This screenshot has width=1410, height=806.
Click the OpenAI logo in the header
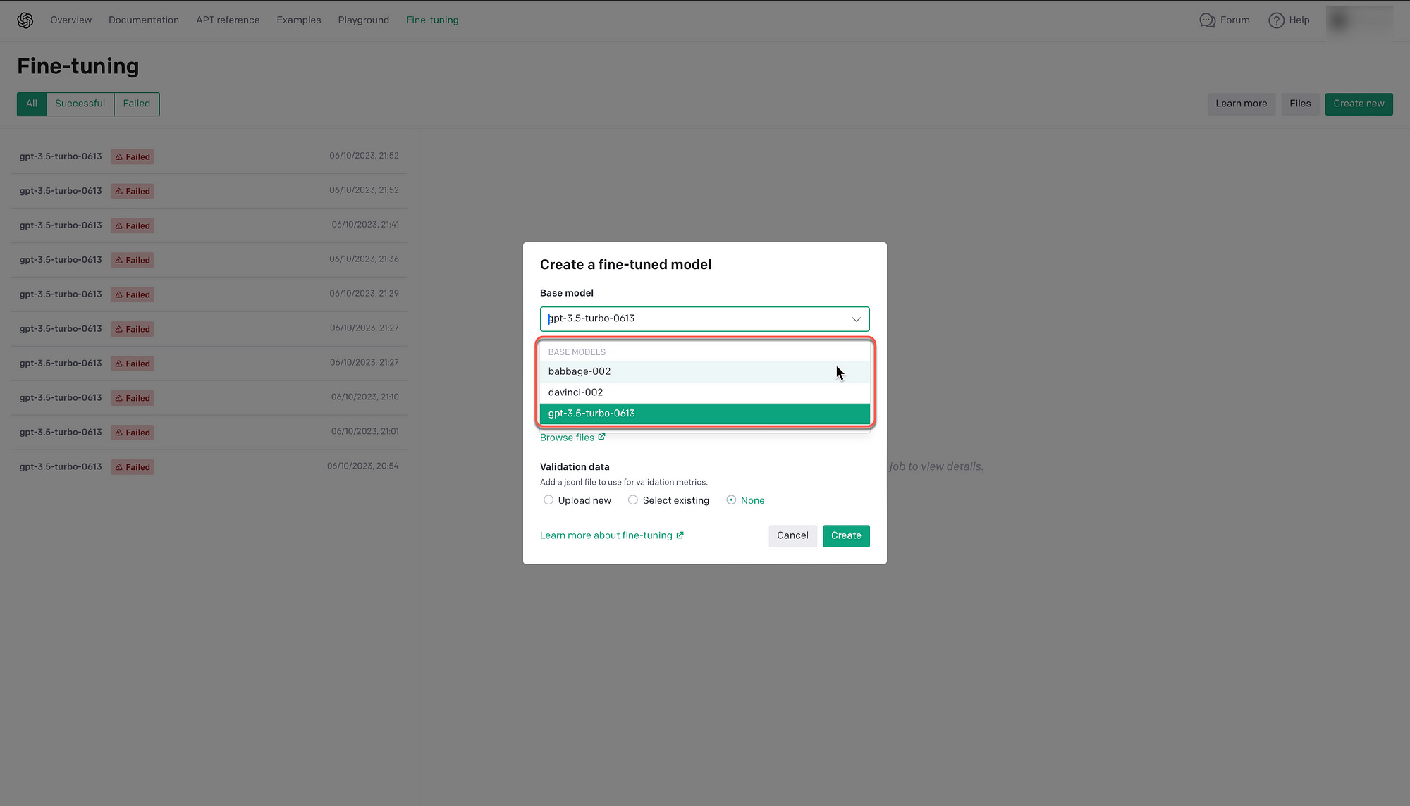pyautogui.click(x=25, y=20)
